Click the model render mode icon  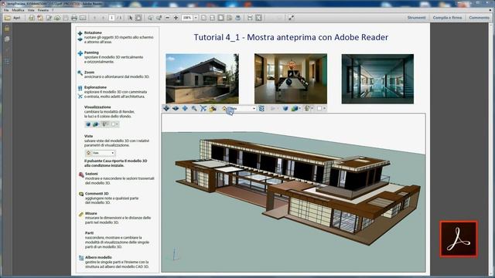tap(294, 108)
